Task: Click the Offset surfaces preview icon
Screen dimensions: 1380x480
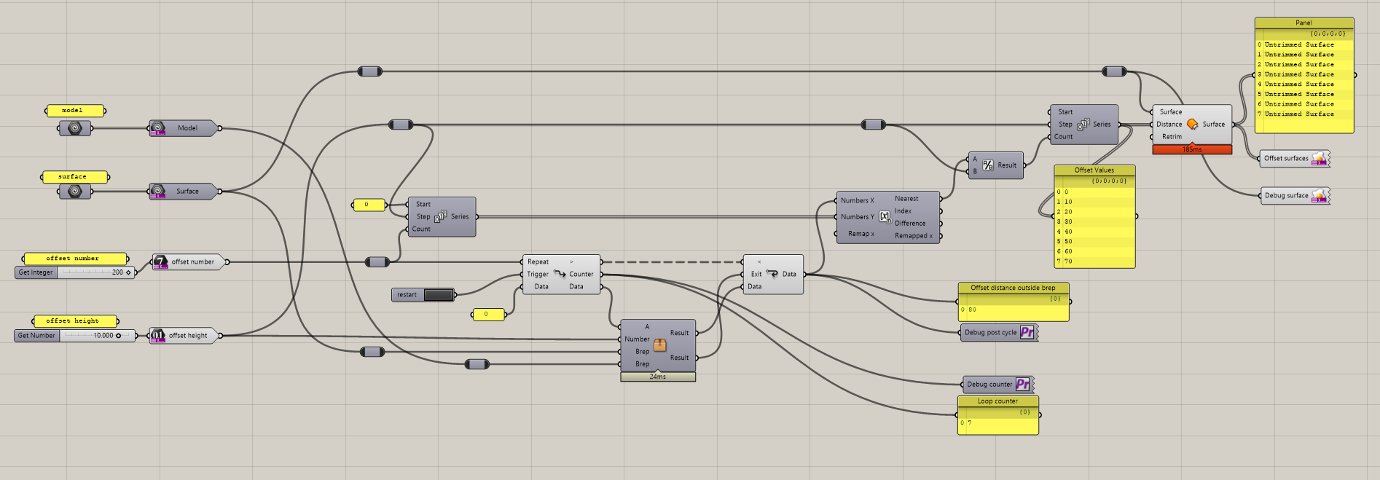Action: click(1320, 158)
